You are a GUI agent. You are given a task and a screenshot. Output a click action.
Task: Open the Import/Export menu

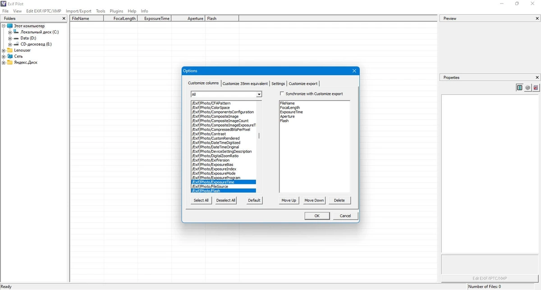(78, 11)
